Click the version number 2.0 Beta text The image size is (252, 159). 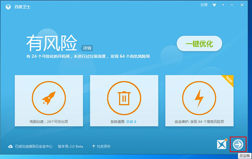point(70,146)
